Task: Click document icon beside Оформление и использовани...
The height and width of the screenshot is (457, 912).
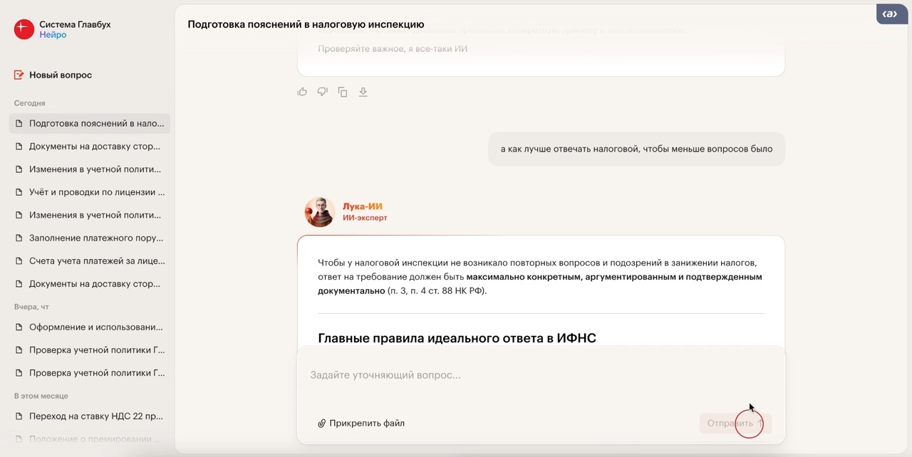Action: pos(19,327)
